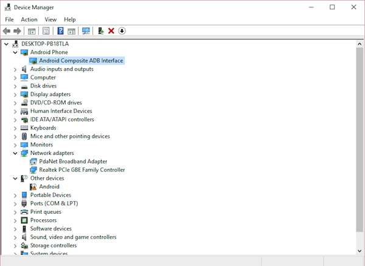This screenshot has width=365, height=266.
Task: Expand the Computer category
Action: tap(15, 78)
